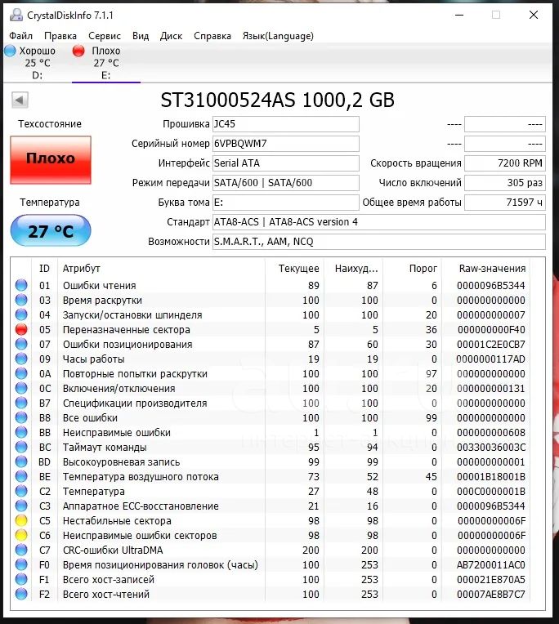Image resolution: width=559 pixels, height=624 pixels.
Task: Open the Вид menu
Action: [141, 36]
